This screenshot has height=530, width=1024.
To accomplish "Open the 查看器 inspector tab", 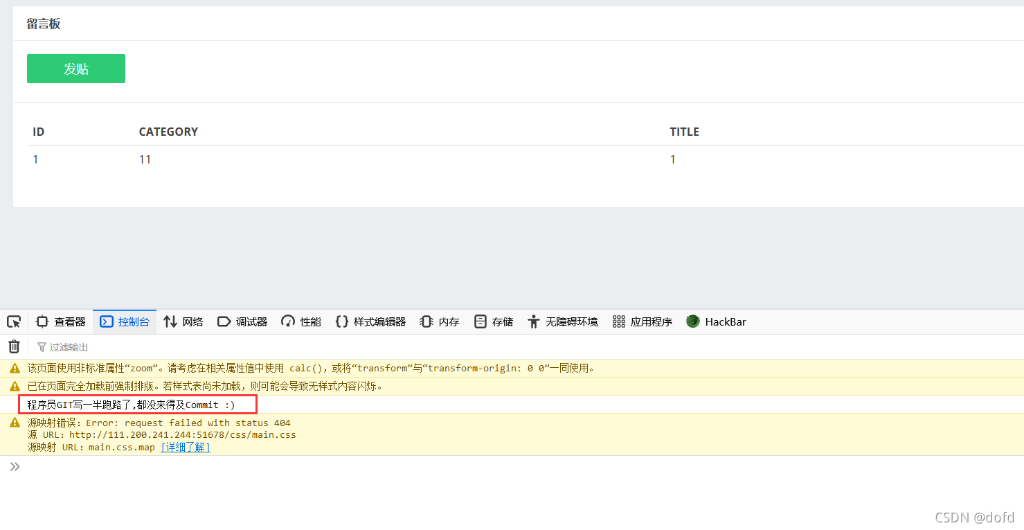I will coord(61,321).
